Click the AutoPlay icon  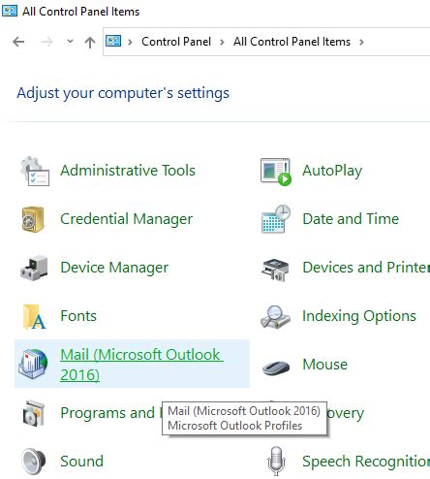point(276,172)
